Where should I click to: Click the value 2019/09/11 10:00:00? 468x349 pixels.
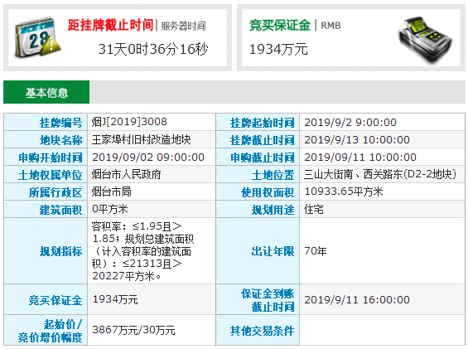pos(360,158)
